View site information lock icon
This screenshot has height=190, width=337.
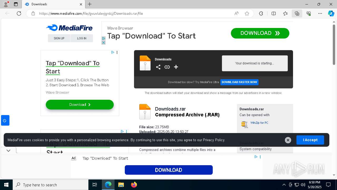point(33,13)
